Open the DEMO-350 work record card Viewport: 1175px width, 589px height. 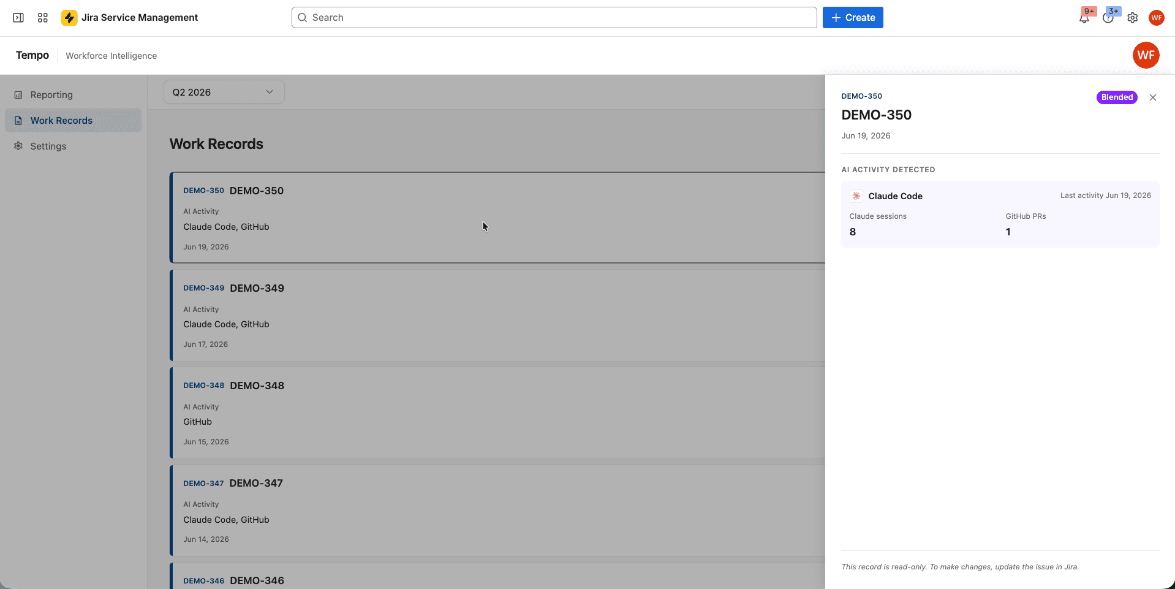(497, 218)
